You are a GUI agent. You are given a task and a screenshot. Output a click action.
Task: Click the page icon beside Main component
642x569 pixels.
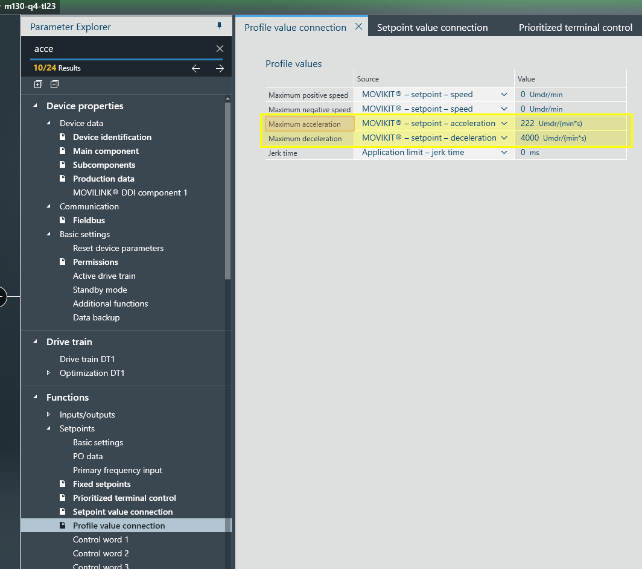[63, 151]
